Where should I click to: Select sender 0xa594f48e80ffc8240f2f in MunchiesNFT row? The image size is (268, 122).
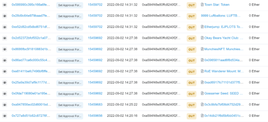pos(161,49)
